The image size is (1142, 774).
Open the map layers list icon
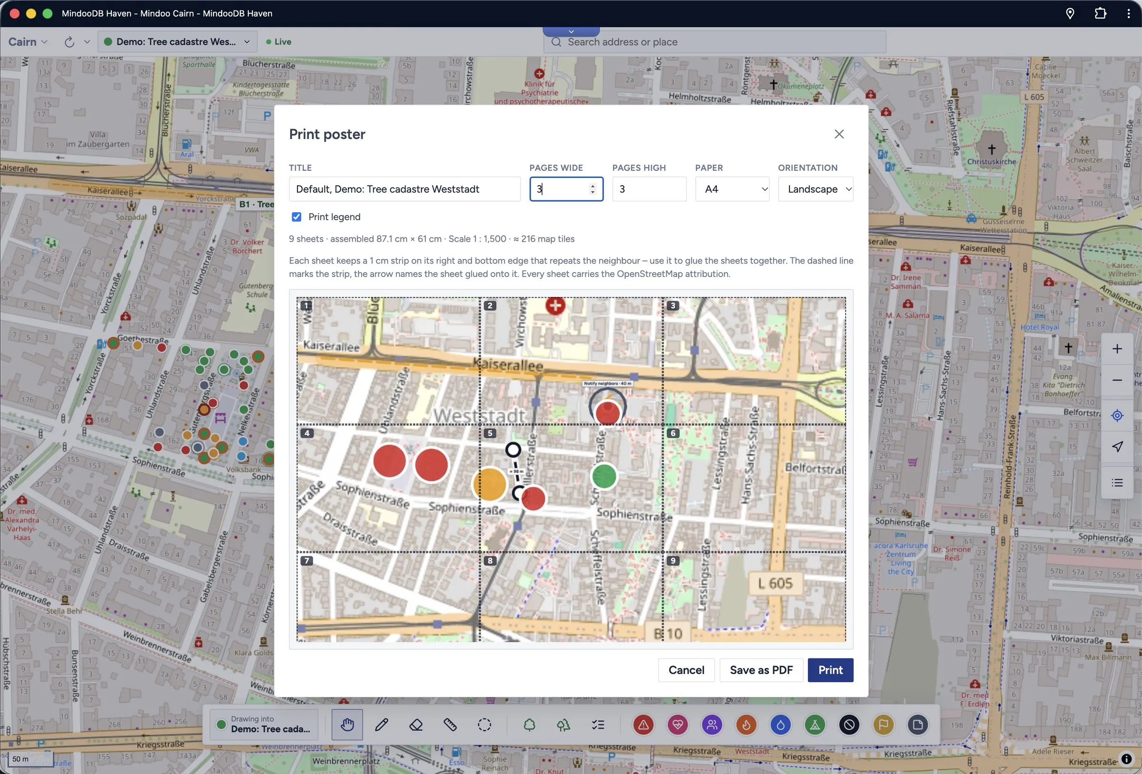1117,482
